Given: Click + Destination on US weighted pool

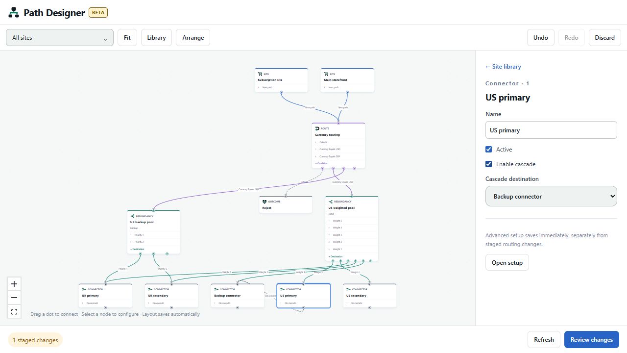Looking at the screenshot, I should pyautogui.click(x=336, y=256).
